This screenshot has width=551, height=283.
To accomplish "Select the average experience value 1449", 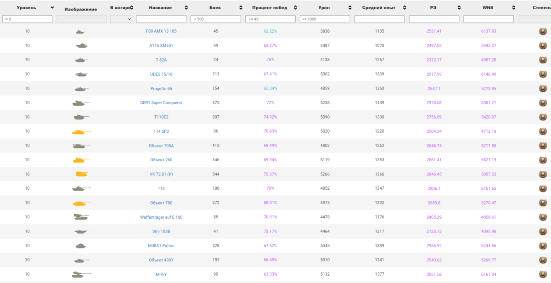I will point(379,102).
